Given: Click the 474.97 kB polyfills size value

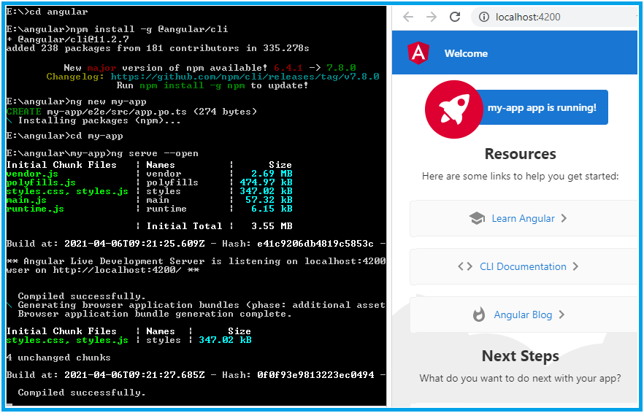Looking at the screenshot, I should click(266, 182).
